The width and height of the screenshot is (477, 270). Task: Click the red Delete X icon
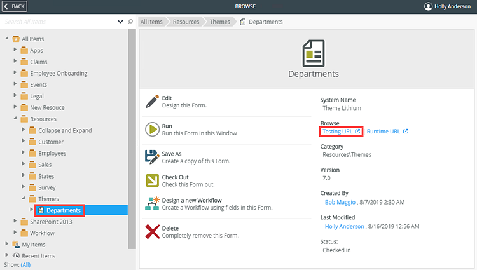(x=152, y=231)
